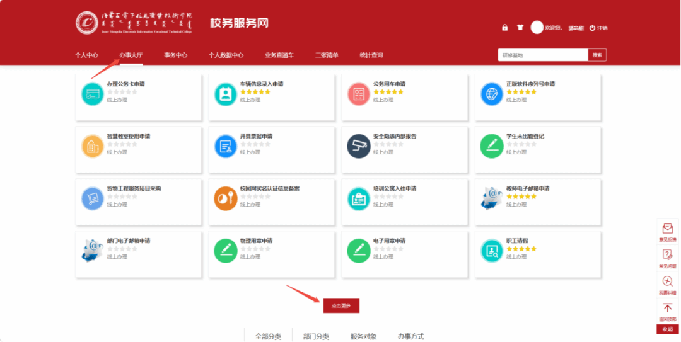
Task: Open the 办理公务卡申请 card icon
Action: pyautogui.click(x=93, y=94)
